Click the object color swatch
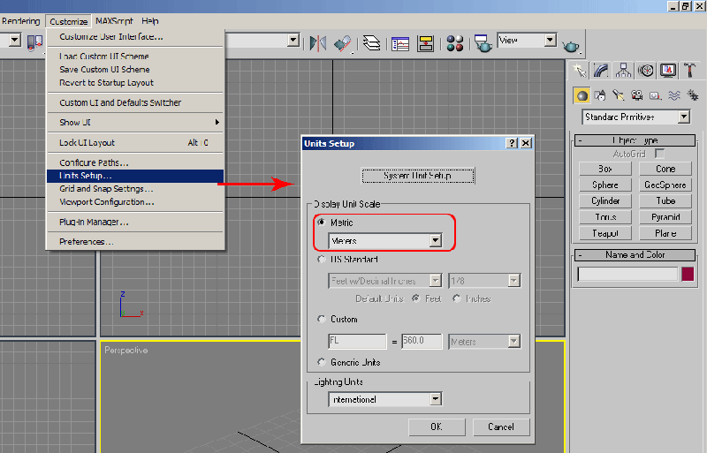Image resolution: width=707 pixels, height=453 pixels. 688,274
